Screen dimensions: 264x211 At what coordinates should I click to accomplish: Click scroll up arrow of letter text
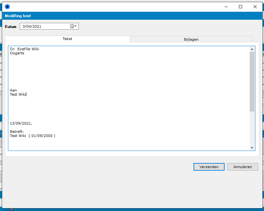click(252, 49)
